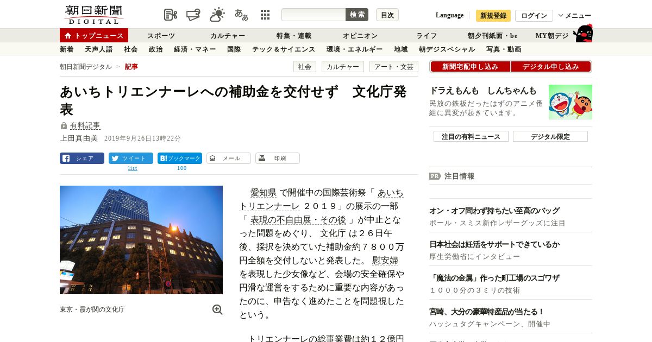Viewport: 652px width, 342px height.
Task: Open the Doraemon and Shin-chan thumbnail
Action: point(570,102)
